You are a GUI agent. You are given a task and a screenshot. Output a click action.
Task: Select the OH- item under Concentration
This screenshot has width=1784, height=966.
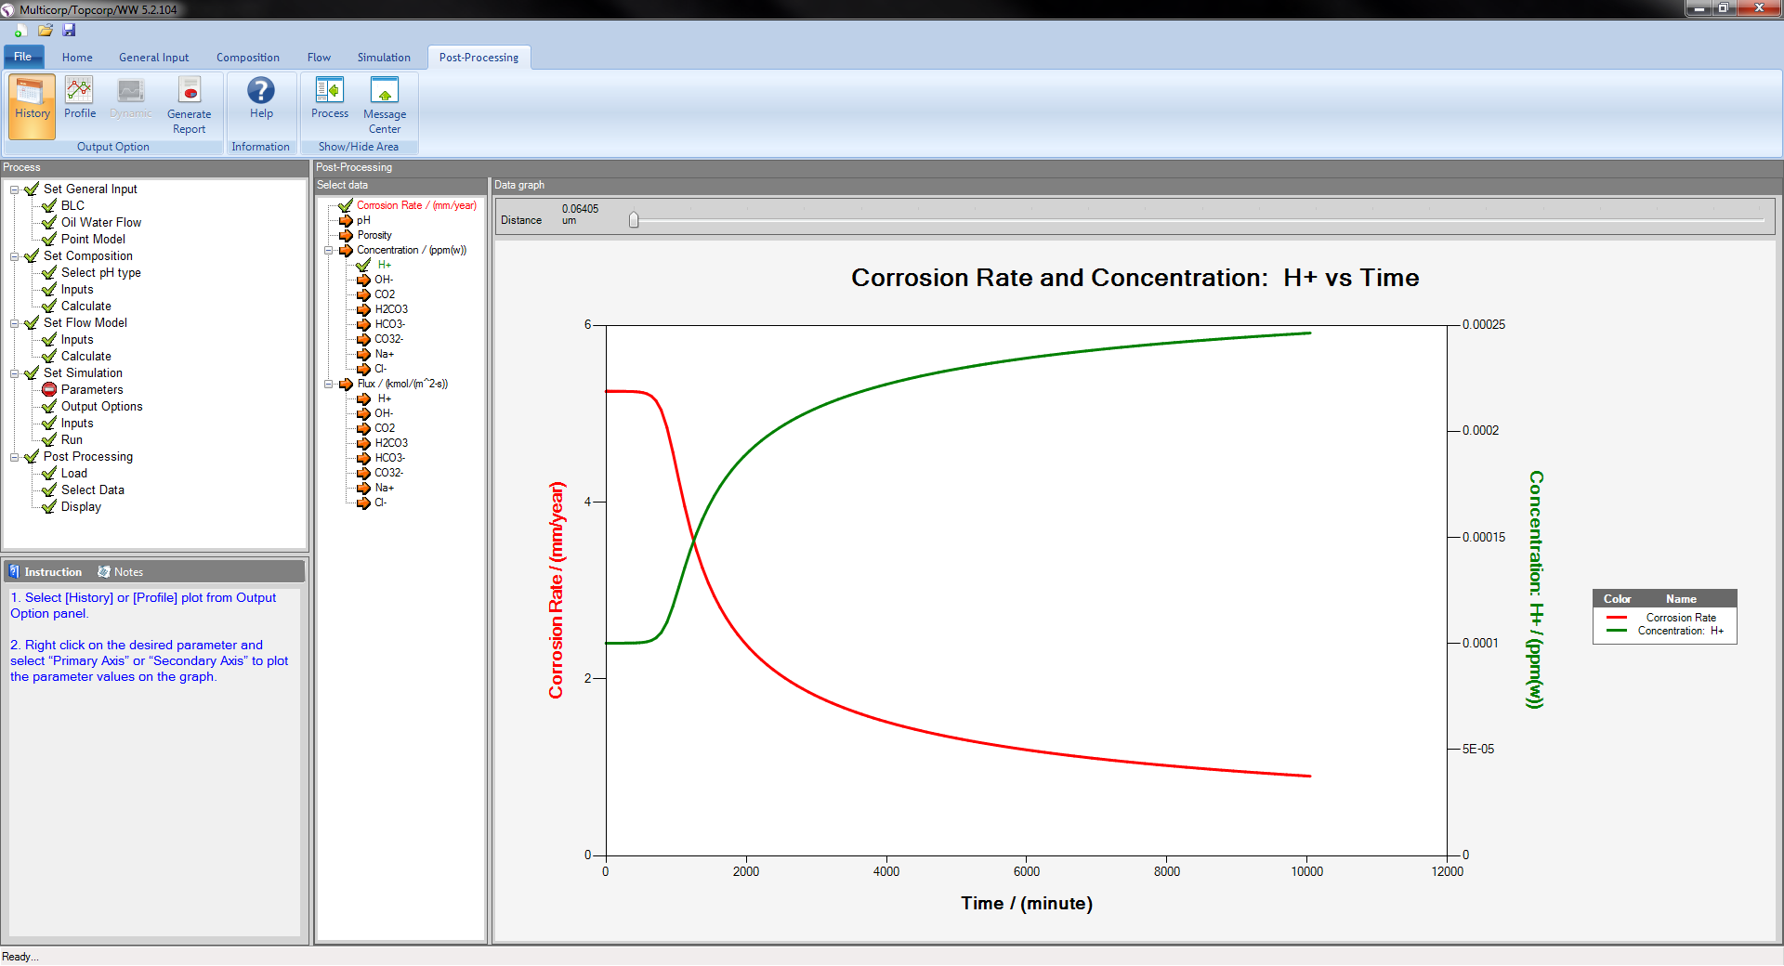(x=383, y=280)
